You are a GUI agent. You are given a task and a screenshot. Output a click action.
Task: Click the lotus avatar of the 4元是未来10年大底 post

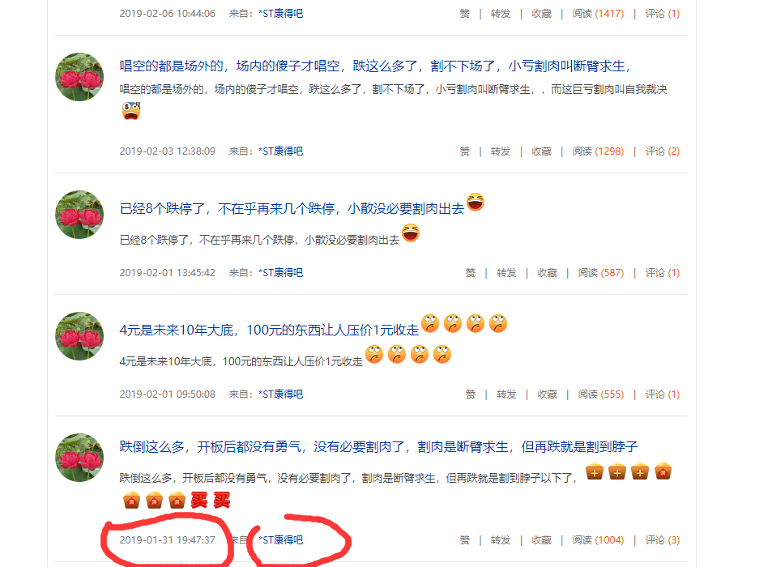pos(79,335)
